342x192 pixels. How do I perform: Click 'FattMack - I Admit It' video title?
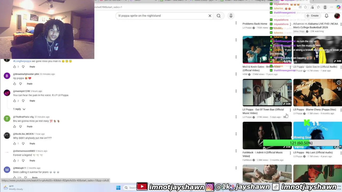point(263,154)
